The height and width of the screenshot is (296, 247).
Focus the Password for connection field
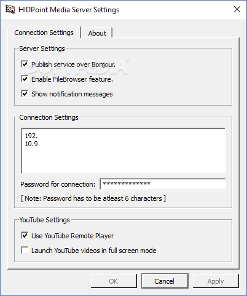click(163, 184)
